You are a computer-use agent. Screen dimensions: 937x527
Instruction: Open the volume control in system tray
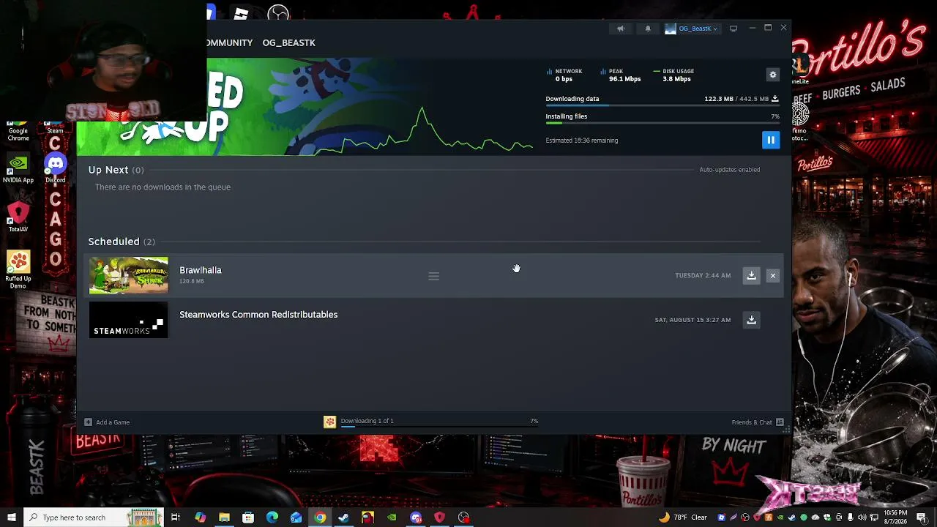[x=862, y=517]
